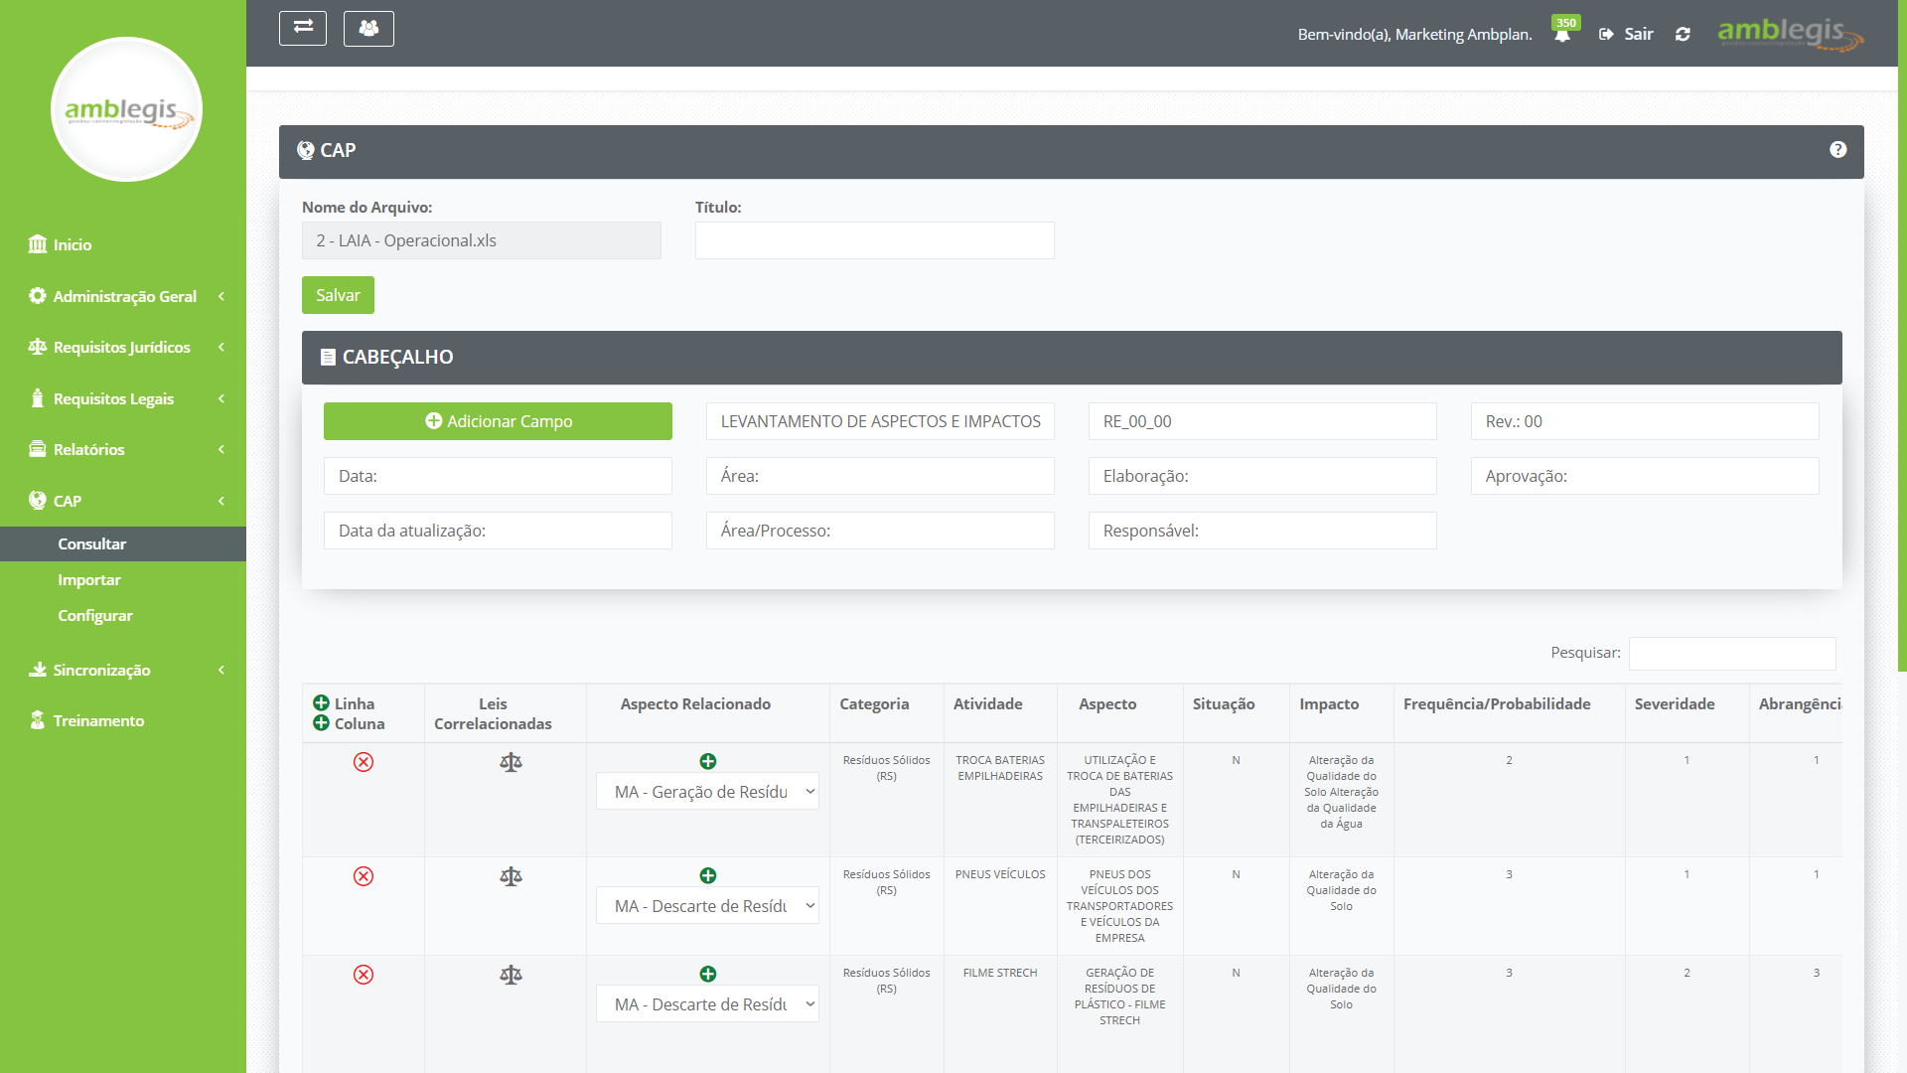Viewport: 1907px width, 1073px height.
Task: Expand the Administração Geral sidebar menu
Action: pos(124,296)
